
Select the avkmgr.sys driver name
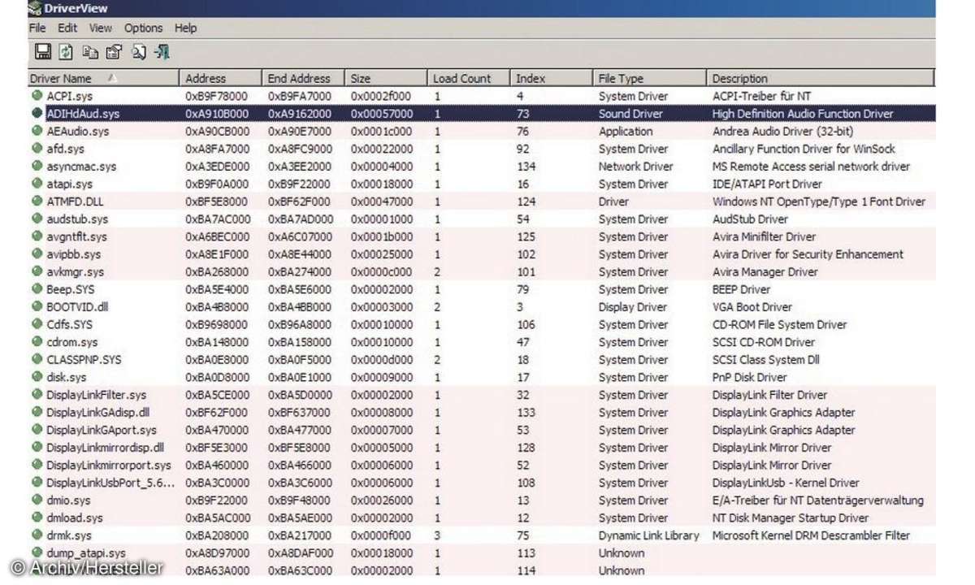(x=76, y=272)
